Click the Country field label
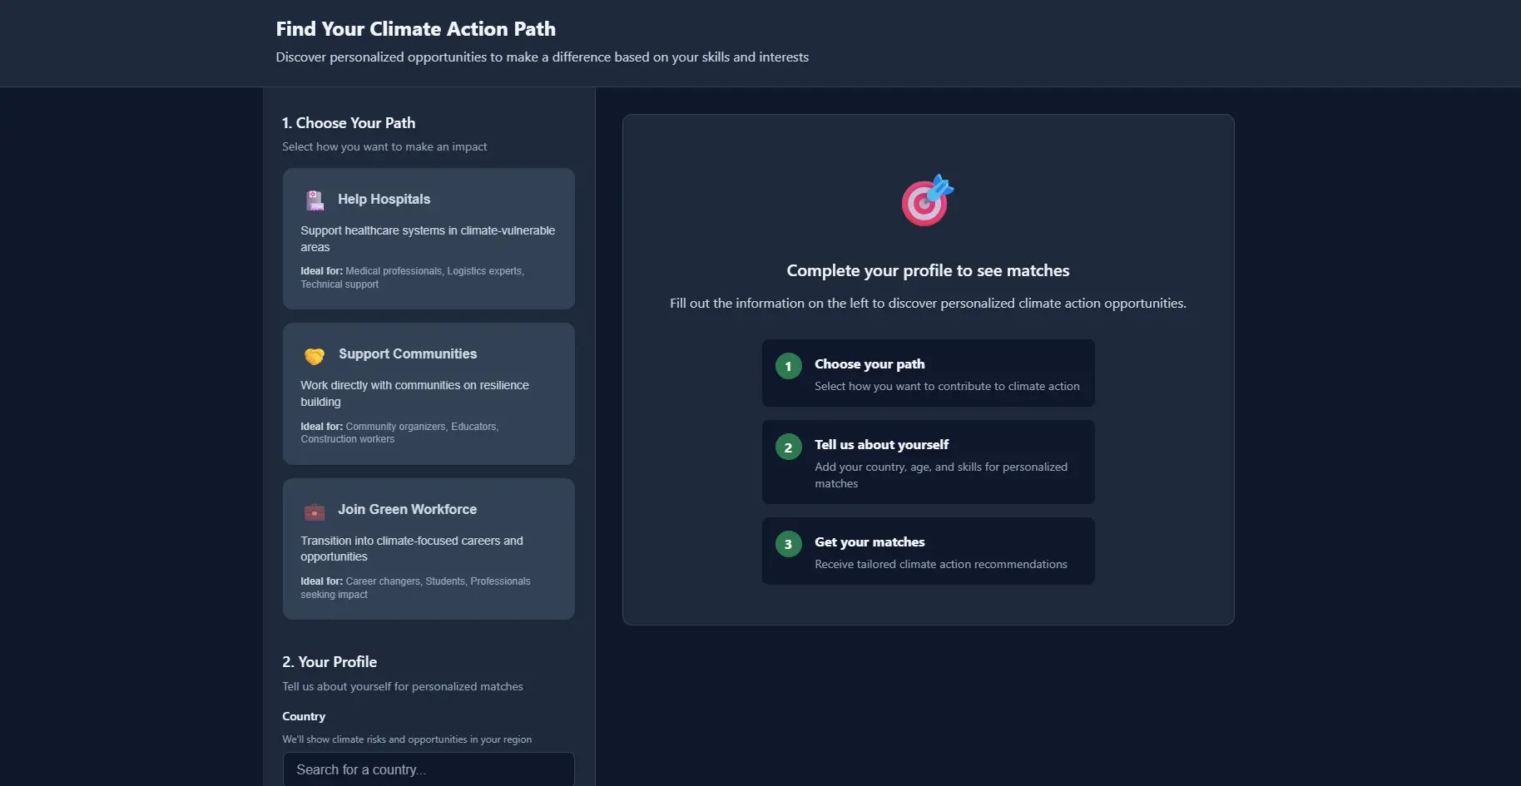Image resolution: width=1521 pixels, height=786 pixels. coord(304,716)
